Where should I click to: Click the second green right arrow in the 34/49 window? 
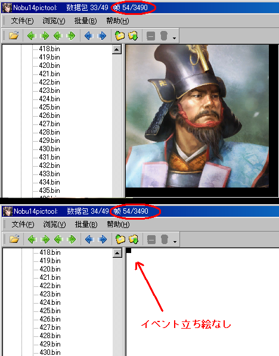(72, 239)
